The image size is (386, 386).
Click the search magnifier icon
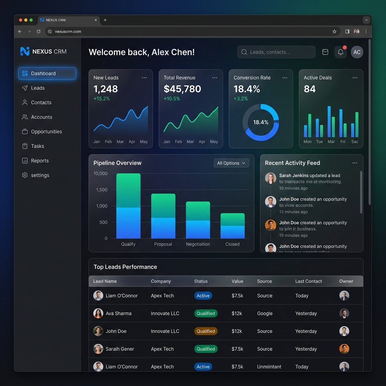(x=244, y=52)
